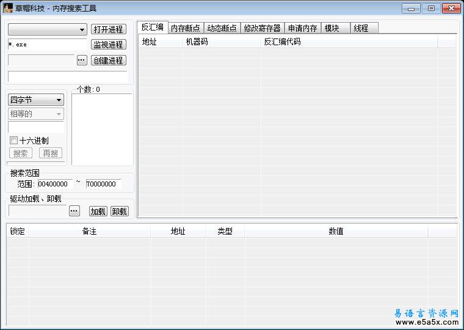Click the 数值 column header

pos(336,231)
